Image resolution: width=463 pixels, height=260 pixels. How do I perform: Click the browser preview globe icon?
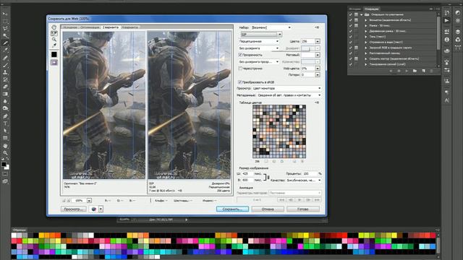pos(94,209)
